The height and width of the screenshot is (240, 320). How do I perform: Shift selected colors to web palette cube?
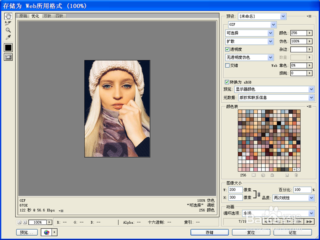click(263, 175)
